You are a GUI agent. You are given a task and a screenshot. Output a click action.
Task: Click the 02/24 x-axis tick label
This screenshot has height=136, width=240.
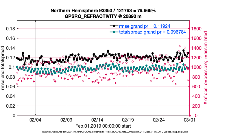[x=159, y=120]
